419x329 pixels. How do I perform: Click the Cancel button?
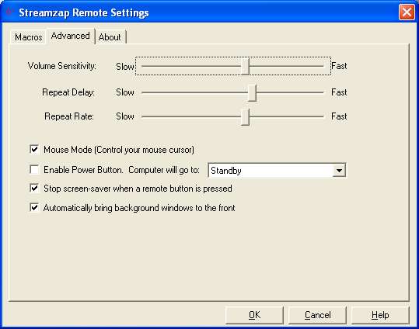click(x=317, y=315)
